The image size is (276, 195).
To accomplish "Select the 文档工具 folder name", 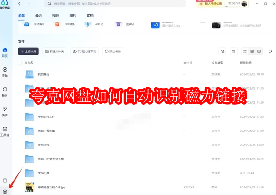I will coord(44,173).
